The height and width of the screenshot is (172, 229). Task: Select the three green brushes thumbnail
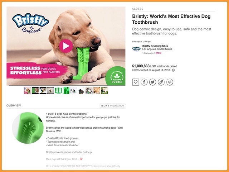[58, 91]
